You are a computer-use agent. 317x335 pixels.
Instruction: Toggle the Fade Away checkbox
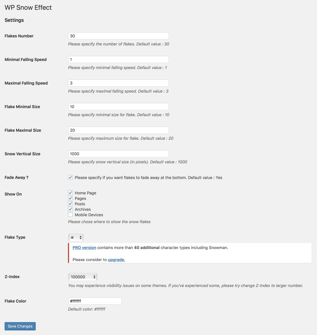(70, 177)
